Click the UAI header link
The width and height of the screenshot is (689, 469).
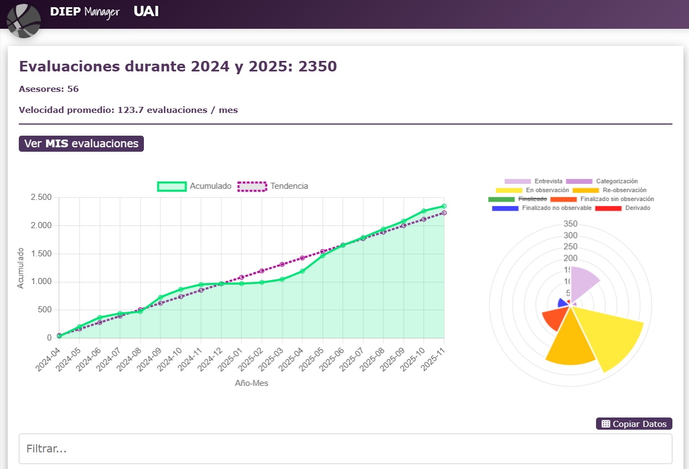(146, 12)
